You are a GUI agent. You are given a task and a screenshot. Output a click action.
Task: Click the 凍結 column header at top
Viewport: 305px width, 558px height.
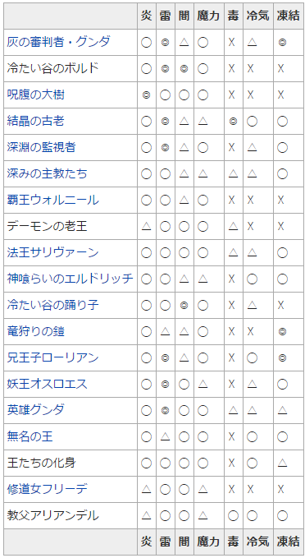point(289,16)
